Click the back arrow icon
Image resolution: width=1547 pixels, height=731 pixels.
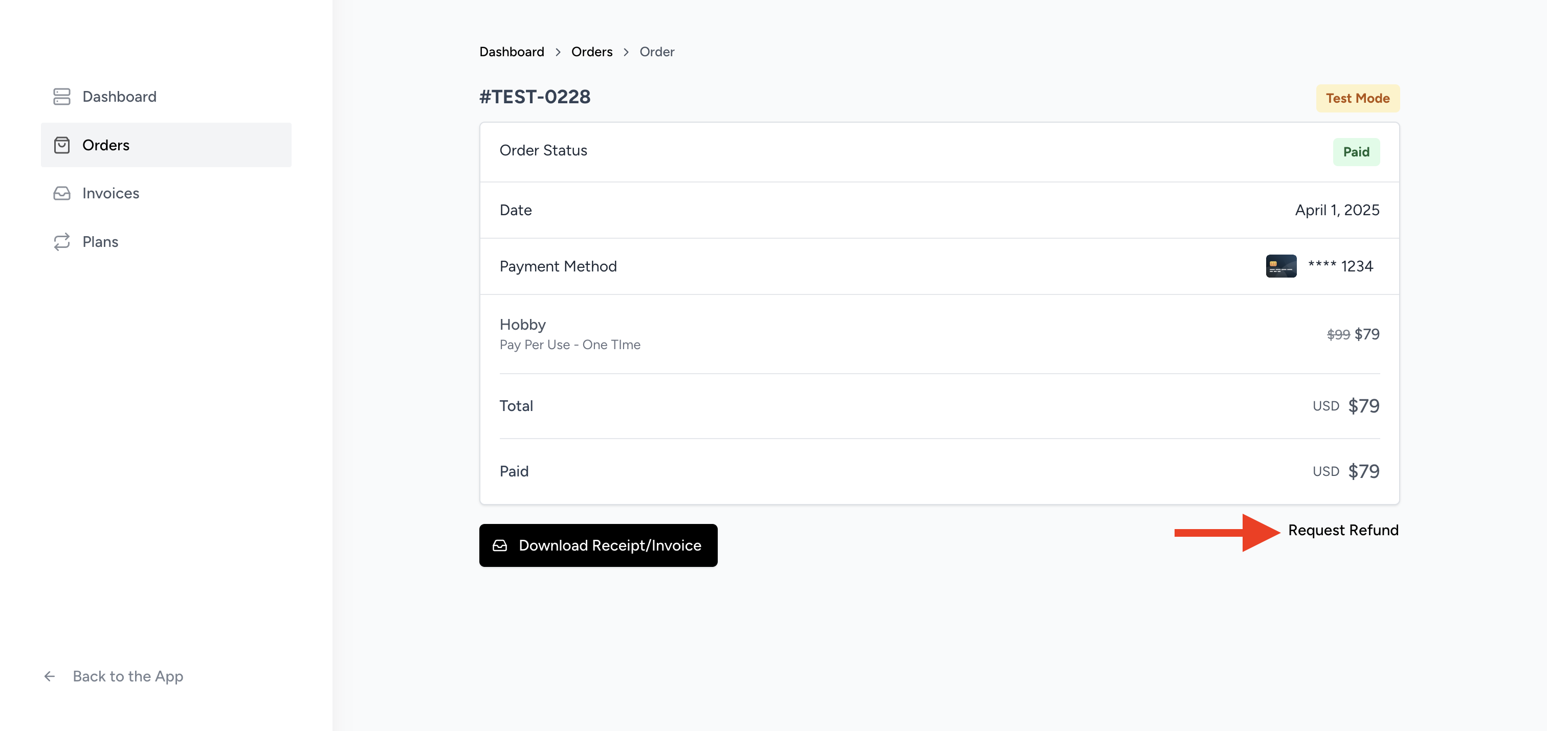coord(50,676)
